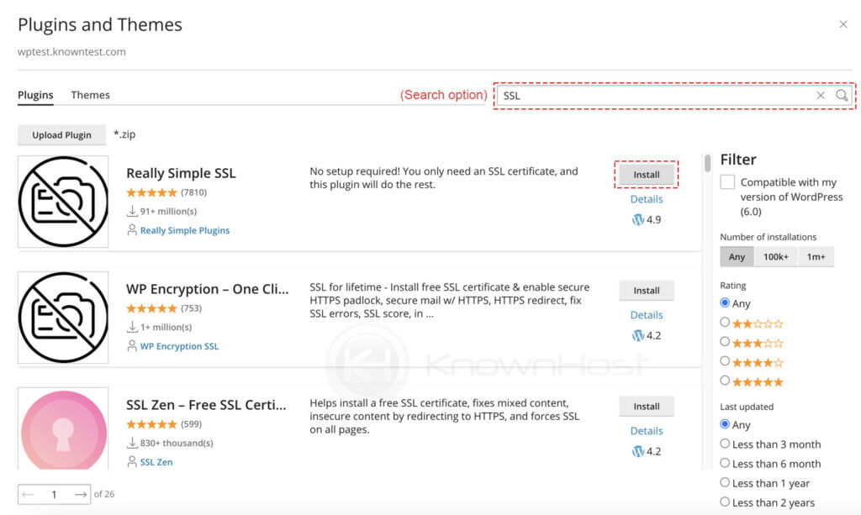
Task: Click the WP Encryption plugin thumbnail
Action: (63, 318)
